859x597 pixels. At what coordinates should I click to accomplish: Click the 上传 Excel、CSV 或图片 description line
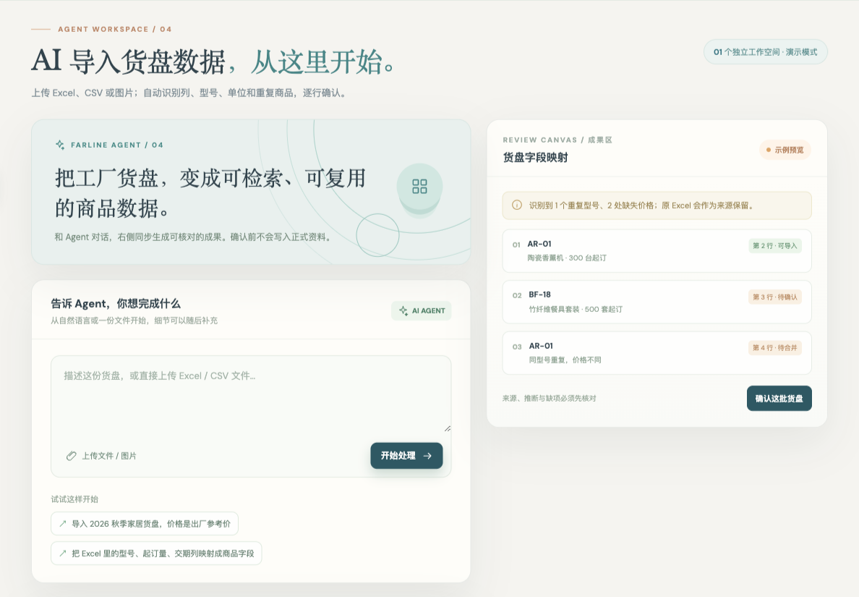coord(189,93)
